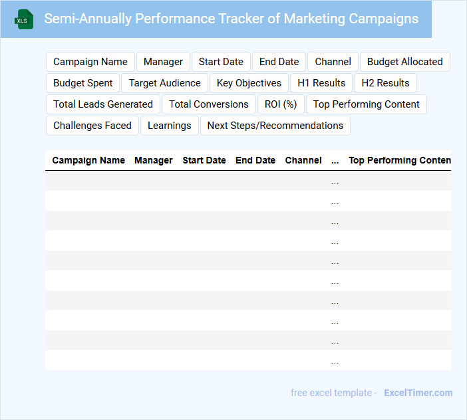The width and height of the screenshot is (467, 420).
Task: Click the Channel column header in table
Action: click(303, 160)
